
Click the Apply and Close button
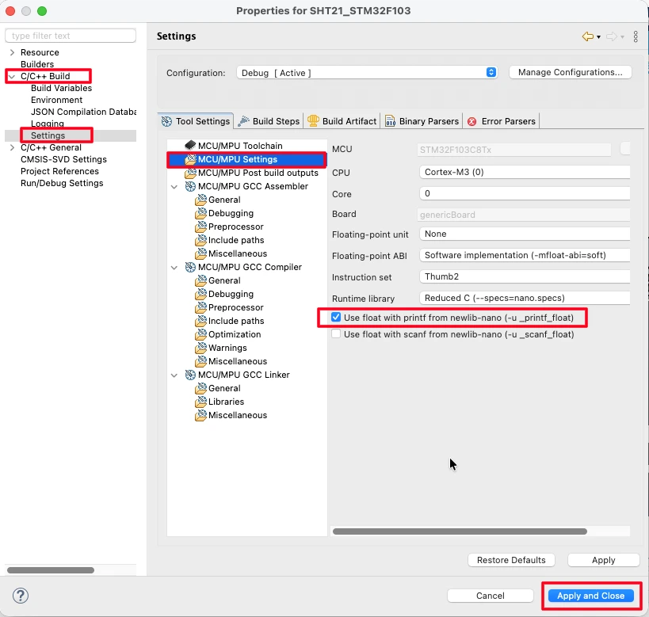coord(590,596)
